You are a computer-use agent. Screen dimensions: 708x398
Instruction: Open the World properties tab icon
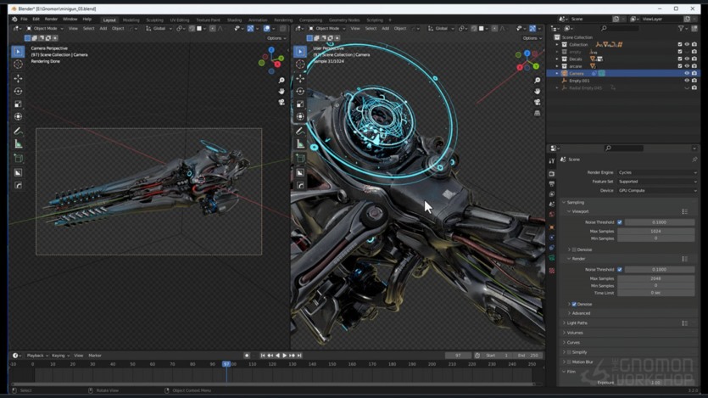coord(552,215)
